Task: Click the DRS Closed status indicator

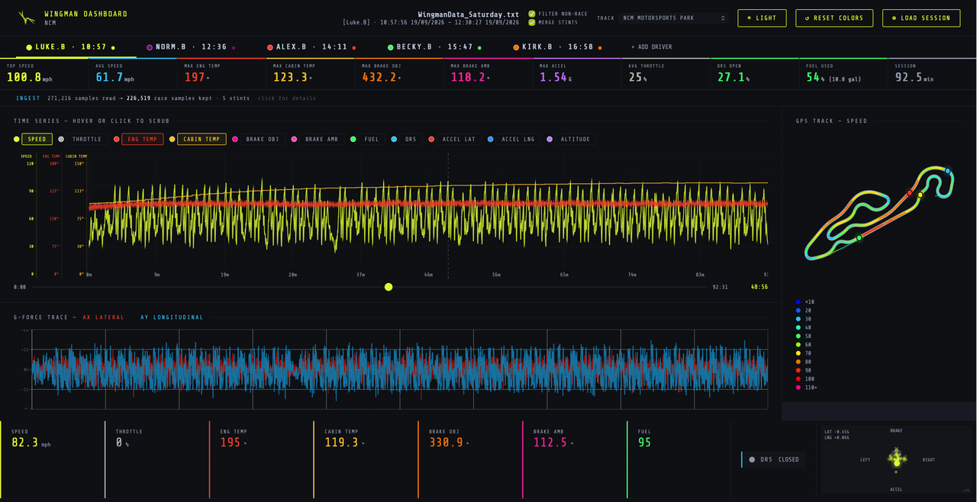Action: pyautogui.click(x=773, y=459)
